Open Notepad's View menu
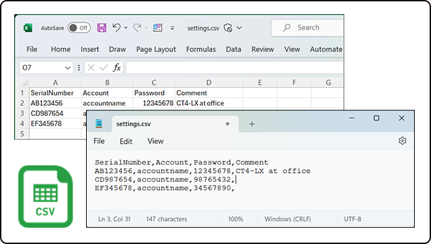431x244 pixels. pos(156,141)
